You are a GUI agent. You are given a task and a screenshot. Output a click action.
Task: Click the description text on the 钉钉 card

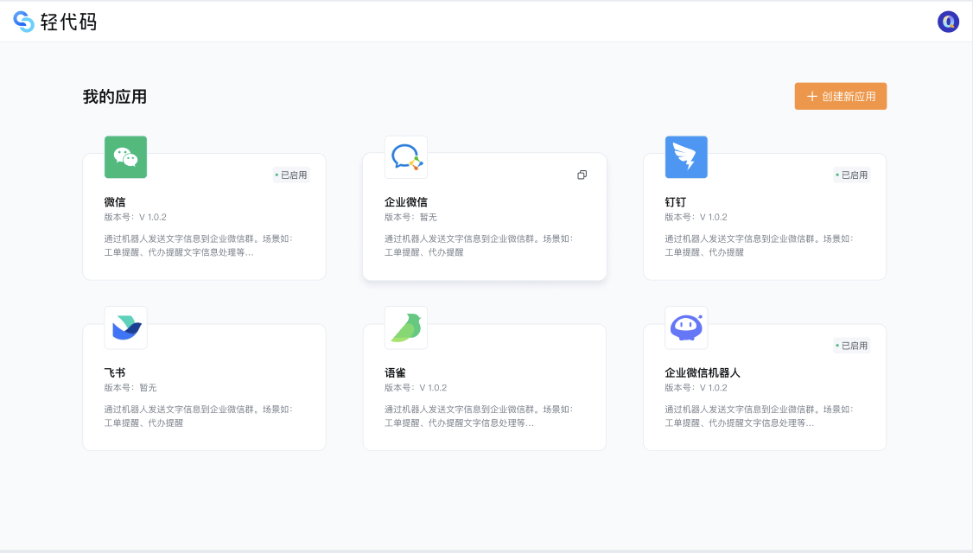[x=759, y=245]
